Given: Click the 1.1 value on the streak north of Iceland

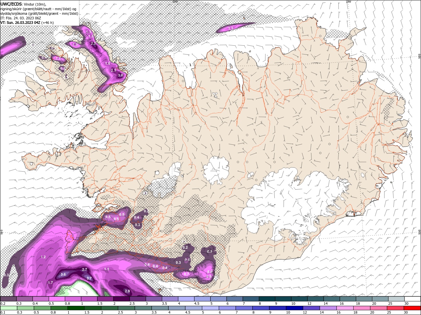Looking at the screenshot, I should [231, 29].
